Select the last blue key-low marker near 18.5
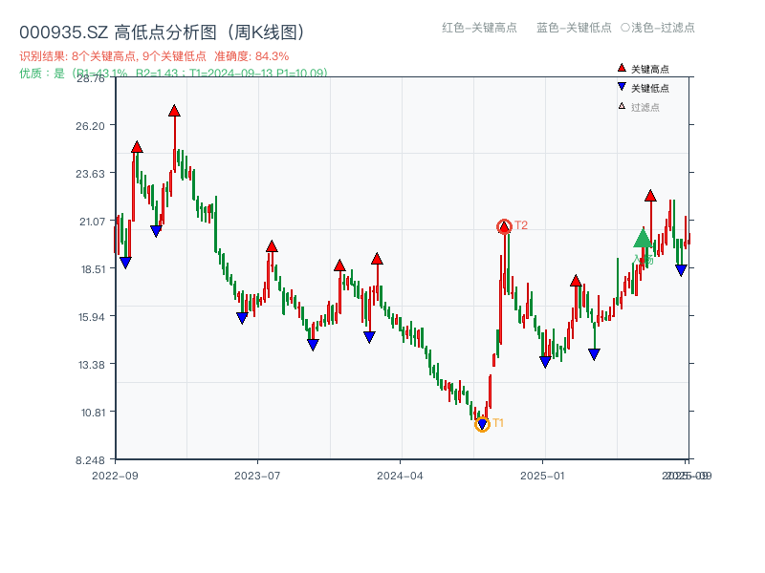Viewport: 765px width, 573px height. tap(681, 270)
